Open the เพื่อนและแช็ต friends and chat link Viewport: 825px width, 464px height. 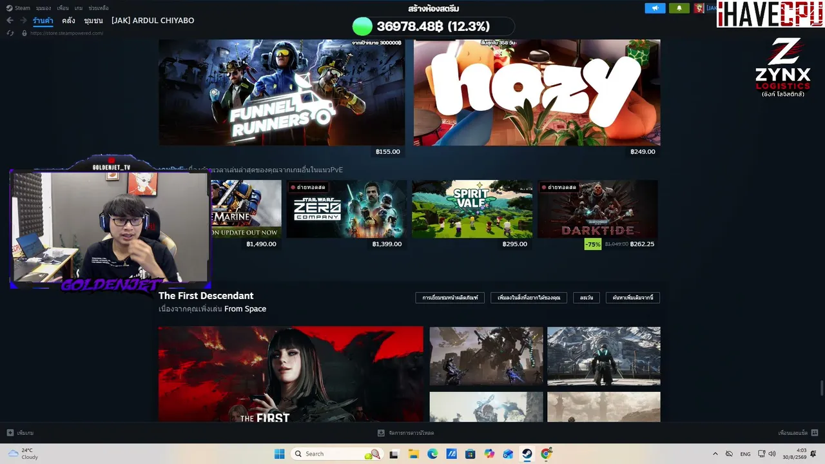793,433
